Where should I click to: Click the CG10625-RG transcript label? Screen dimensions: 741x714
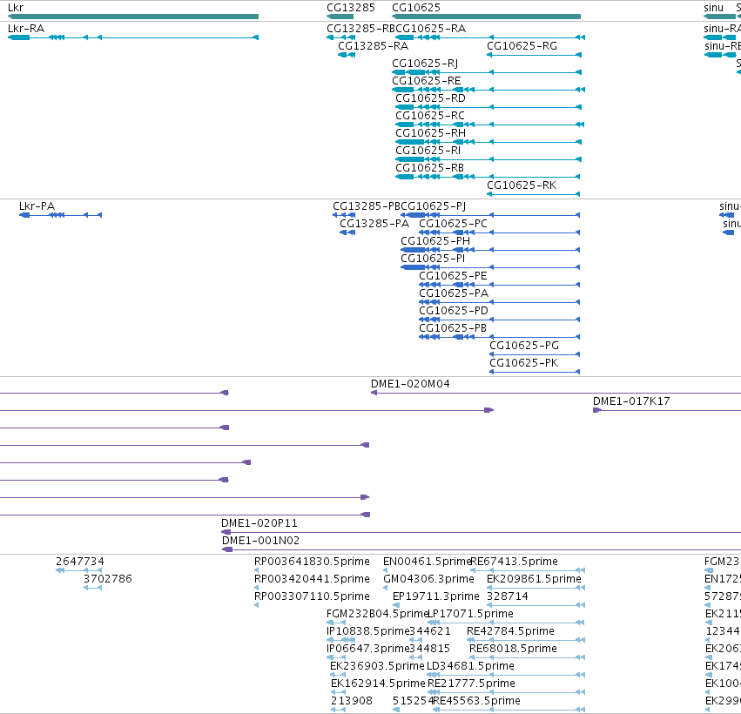522,46
